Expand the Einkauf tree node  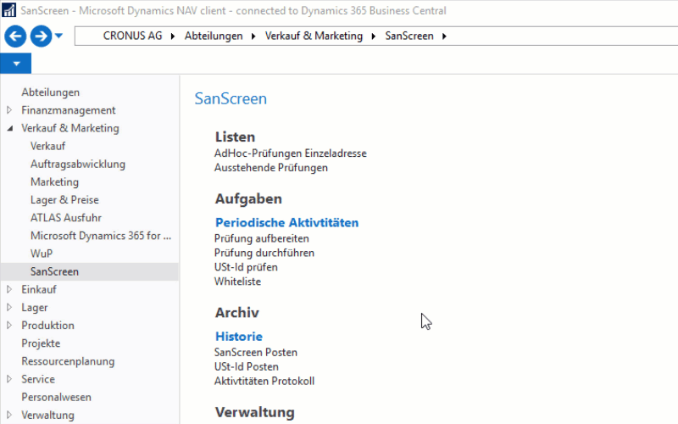[9, 289]
